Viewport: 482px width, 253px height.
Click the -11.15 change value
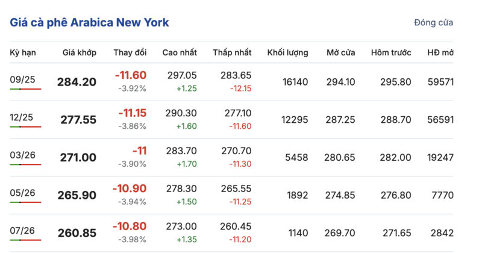tap(133, 113)
